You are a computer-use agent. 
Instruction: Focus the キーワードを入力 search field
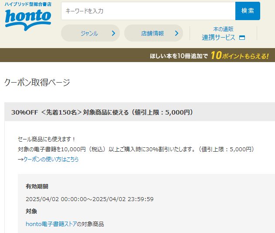tap(148, 11)
